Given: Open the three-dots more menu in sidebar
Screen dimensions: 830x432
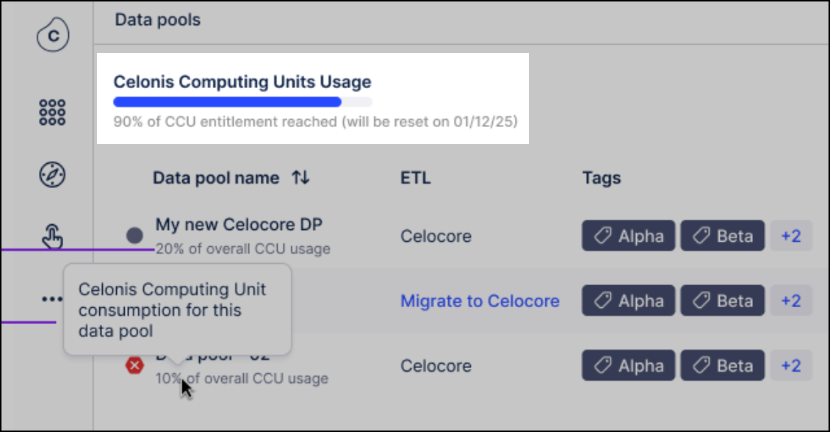Looking at the screenshot, I should [52, 299].
